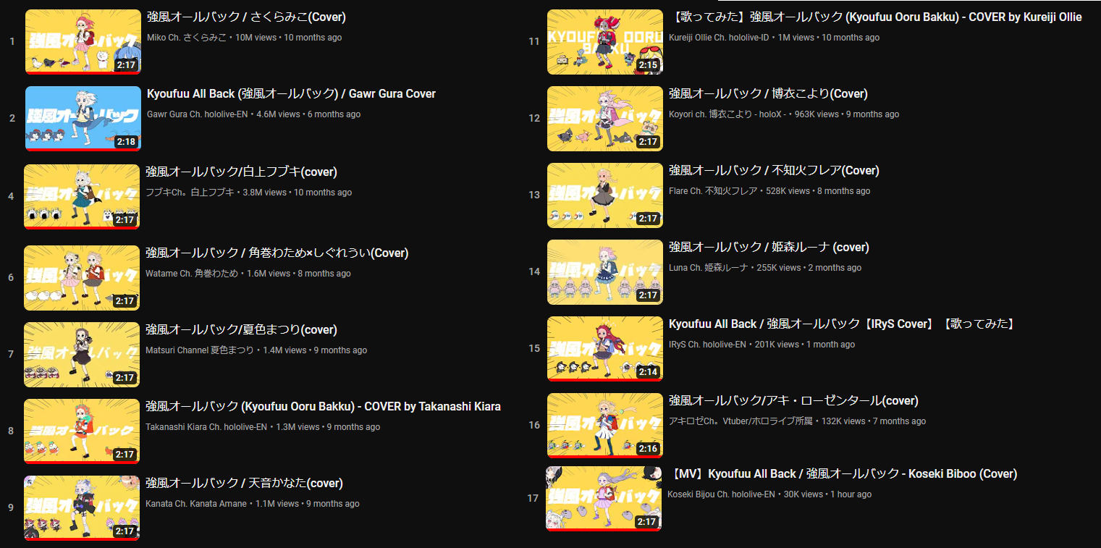Open the Shiranui Flare cover thumbnail

coord(604,195)
